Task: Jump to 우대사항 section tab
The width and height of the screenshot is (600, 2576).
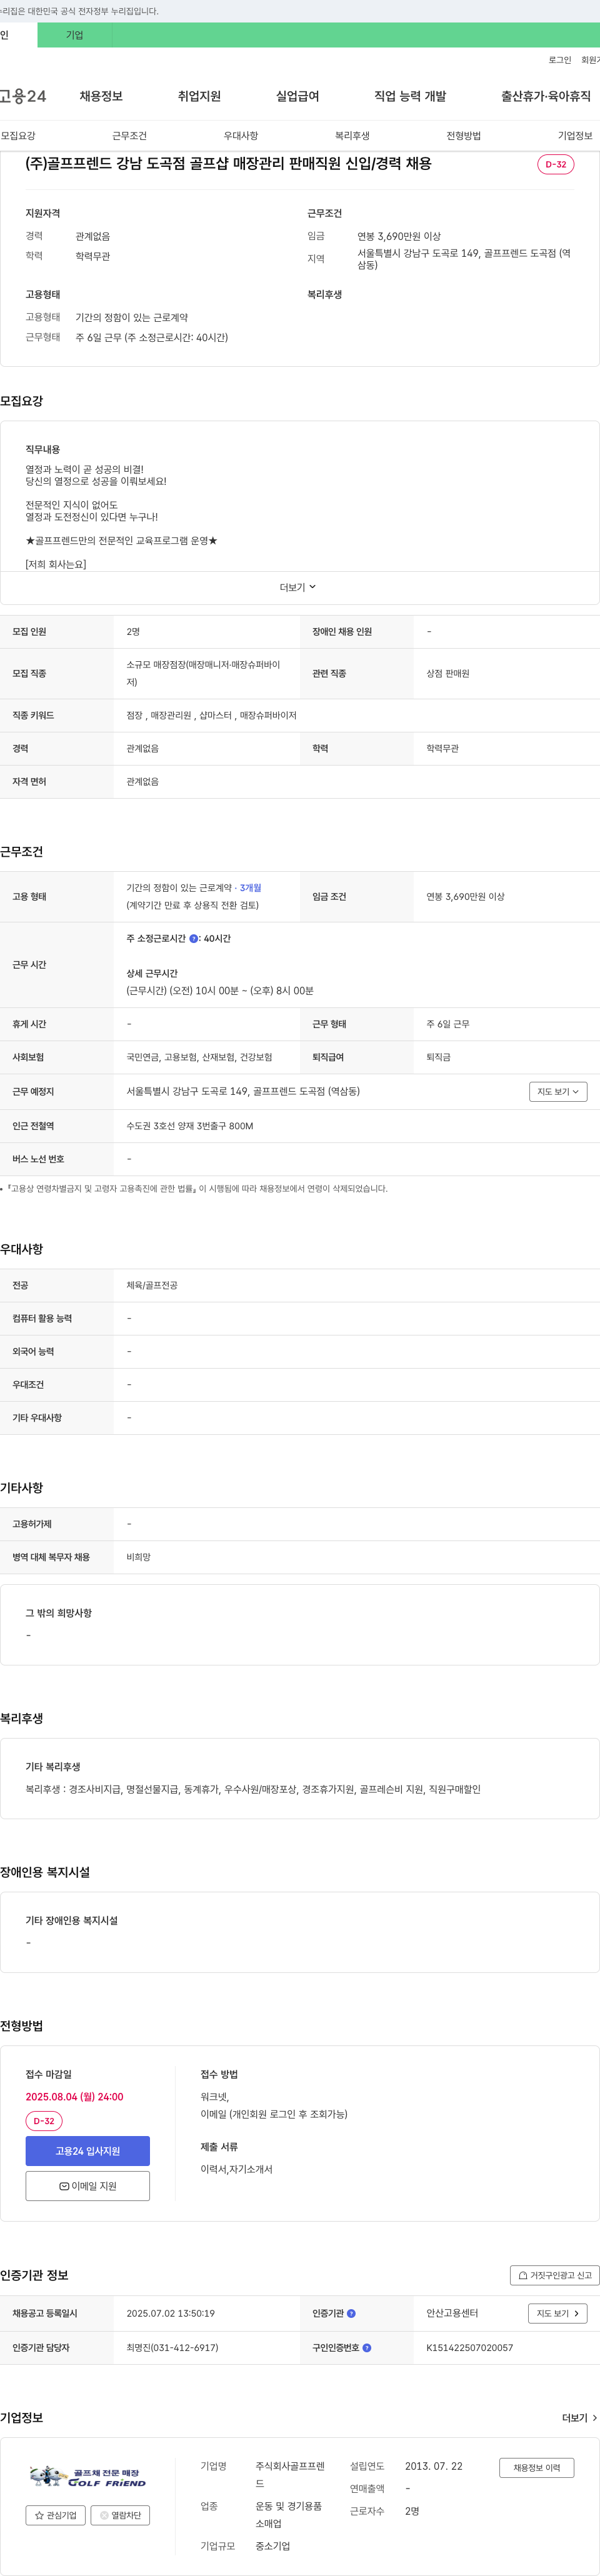Action: [x=241, y=136]
